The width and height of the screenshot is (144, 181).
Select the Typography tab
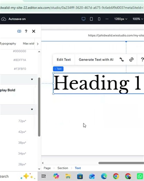(x=8, y=44)
